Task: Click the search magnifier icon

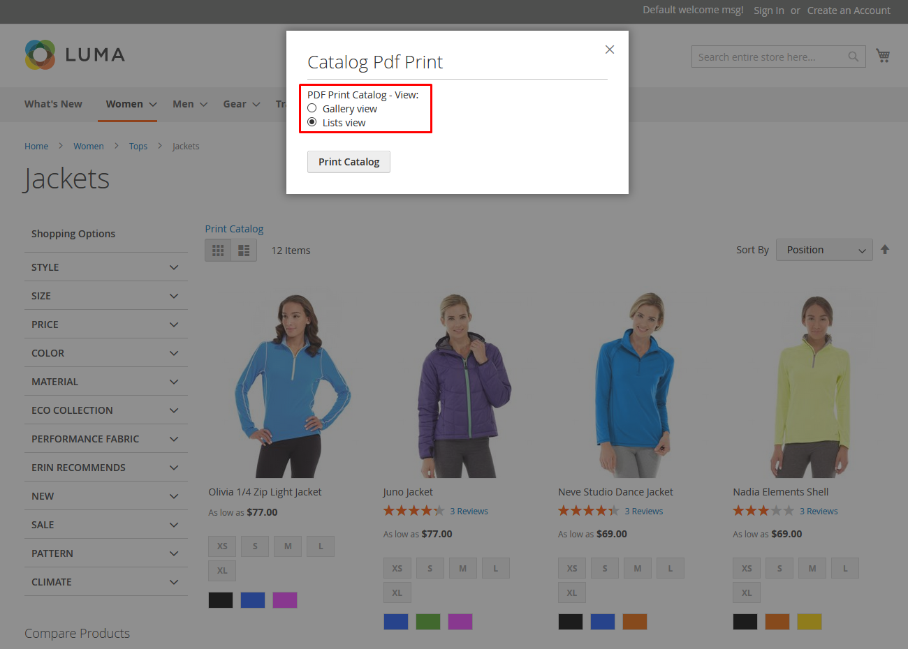Action: coord(853,57)
